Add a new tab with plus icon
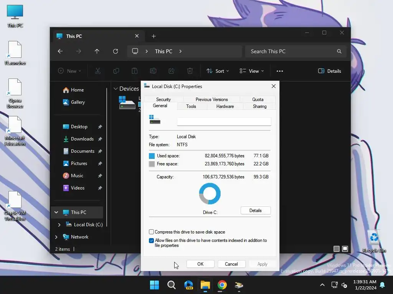393x294 pixels. [154, 36]
